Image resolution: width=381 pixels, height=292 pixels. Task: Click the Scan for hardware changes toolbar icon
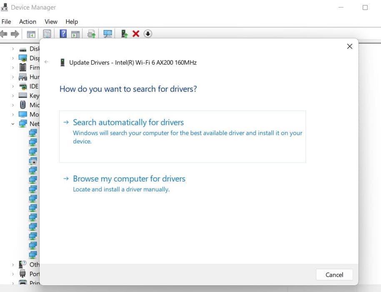[108, 34]
